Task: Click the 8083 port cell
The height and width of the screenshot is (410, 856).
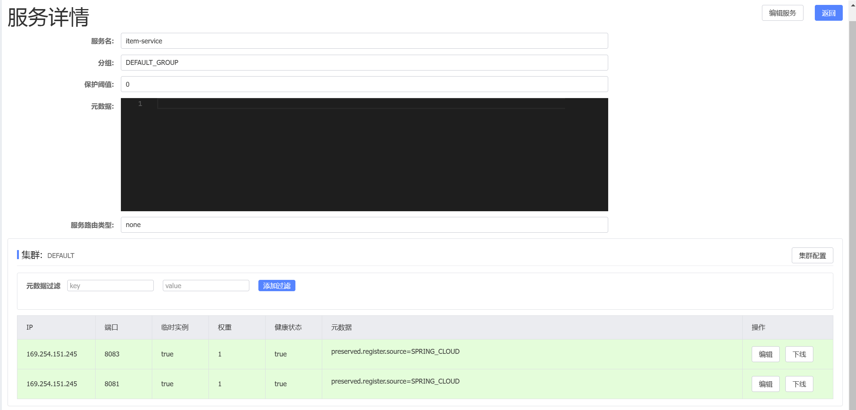Action: [x=112, y=354]
